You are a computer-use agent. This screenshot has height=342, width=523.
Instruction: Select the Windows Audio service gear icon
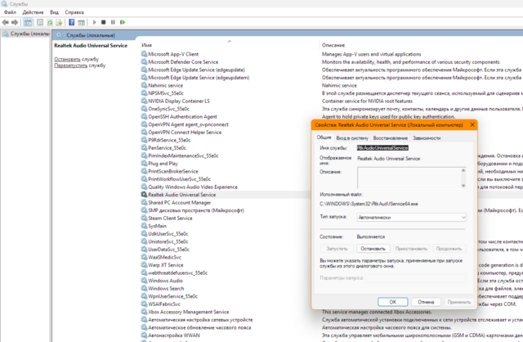pos(145,281)
